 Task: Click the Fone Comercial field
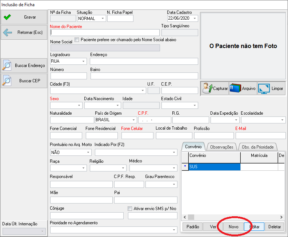(66, 135)
